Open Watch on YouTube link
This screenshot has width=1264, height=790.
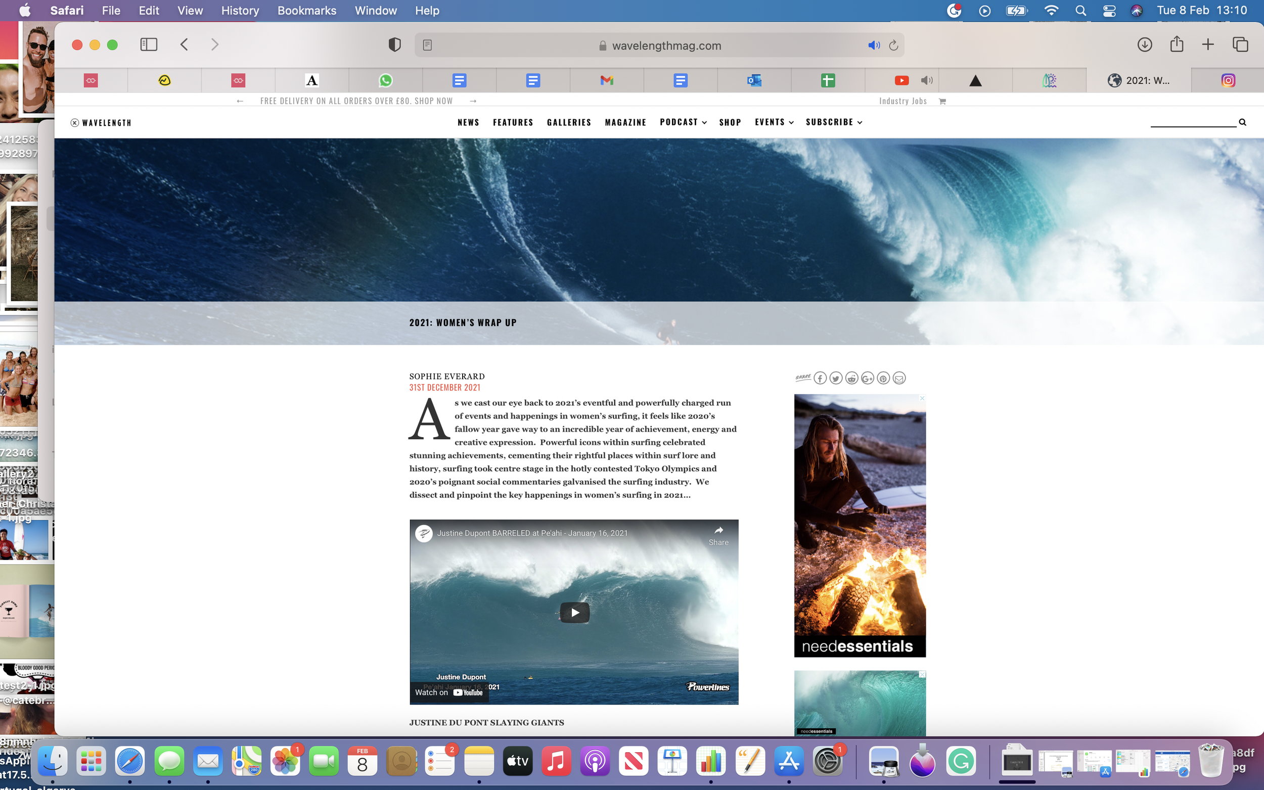(x=449, y=692)
